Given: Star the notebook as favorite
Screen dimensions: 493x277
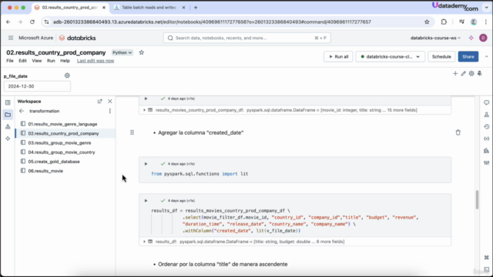Looking at the screenshot, I should coord(142,52).
